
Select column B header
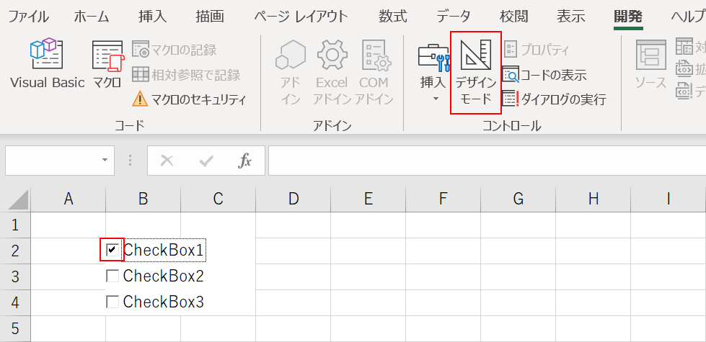point(144,199)
